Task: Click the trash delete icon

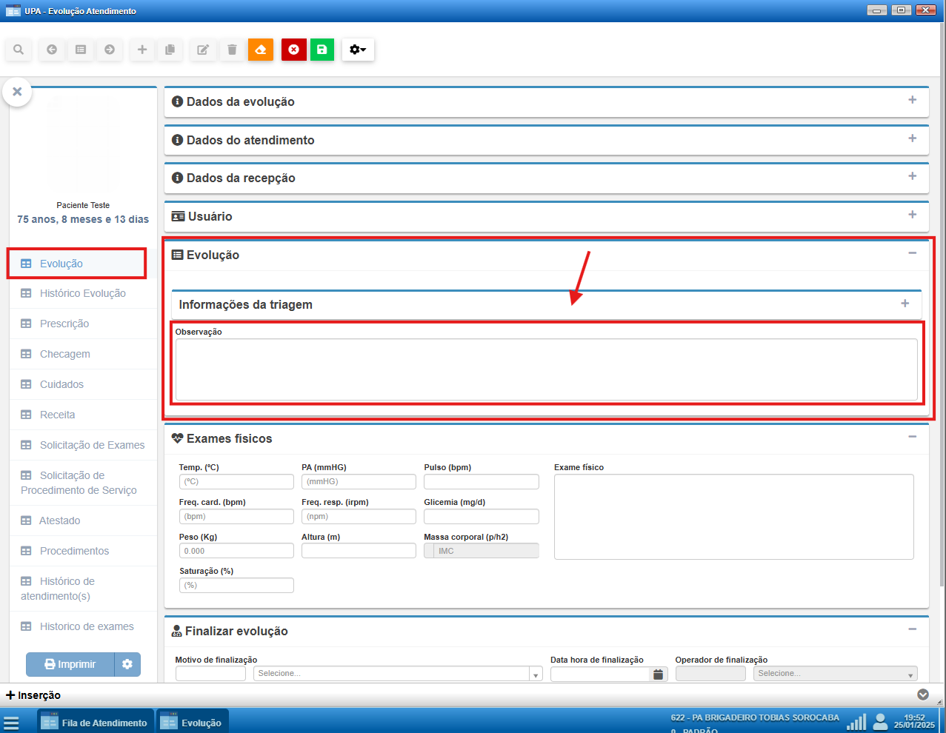Action: tap(232, 50)
